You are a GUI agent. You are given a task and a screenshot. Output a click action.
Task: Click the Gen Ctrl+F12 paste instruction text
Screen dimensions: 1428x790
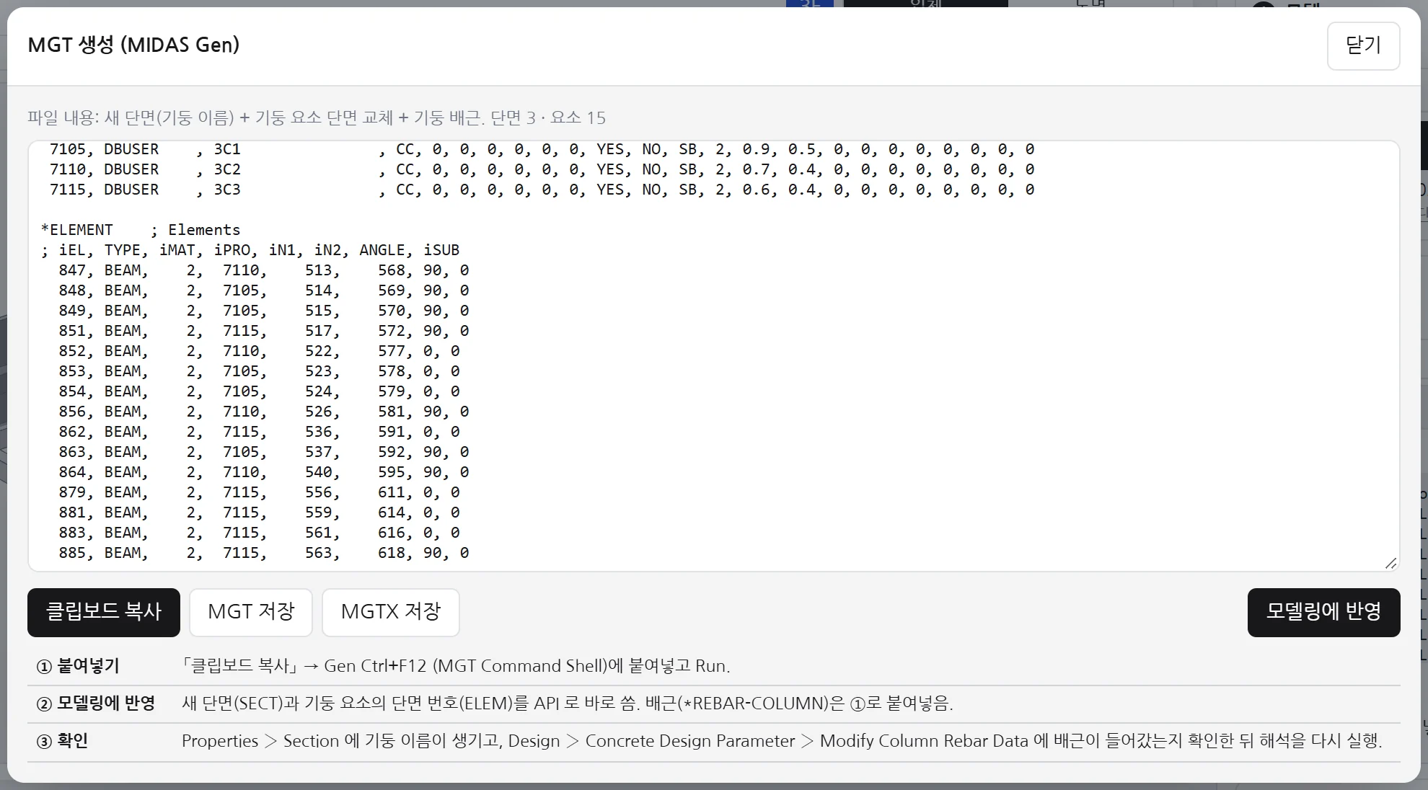(x=456, y=666)
